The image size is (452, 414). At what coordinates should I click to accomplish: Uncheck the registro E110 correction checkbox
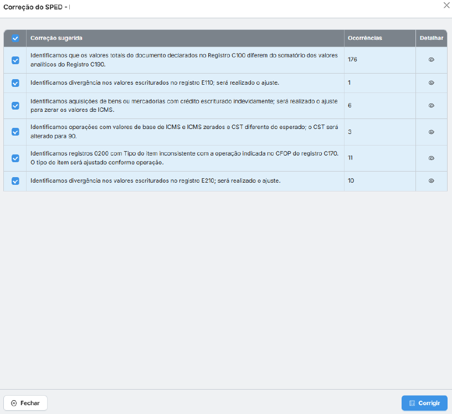click(x=16, y=83)
